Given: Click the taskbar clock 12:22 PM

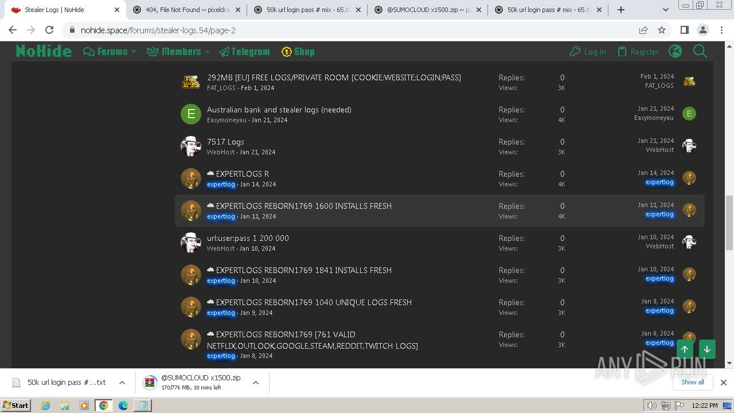Looking at the screenshot, I should tap(705, 406).
